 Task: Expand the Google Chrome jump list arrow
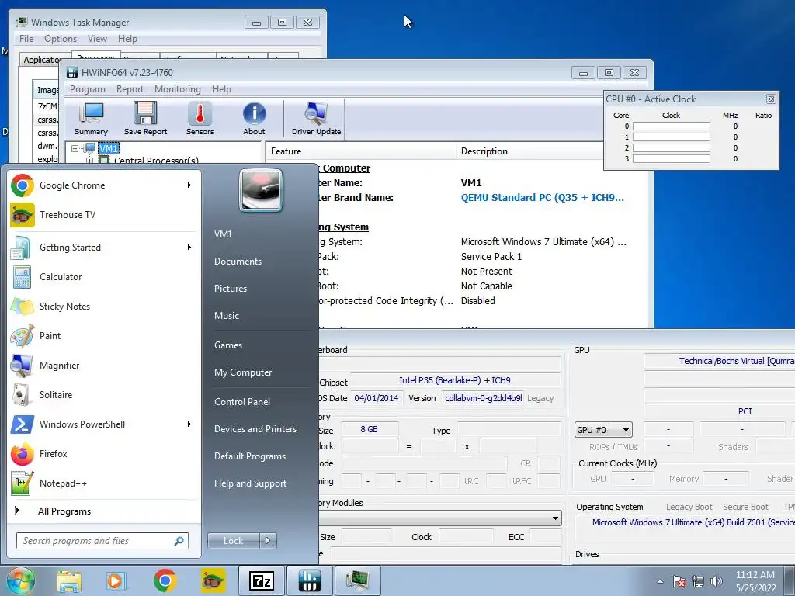(189, 185)
